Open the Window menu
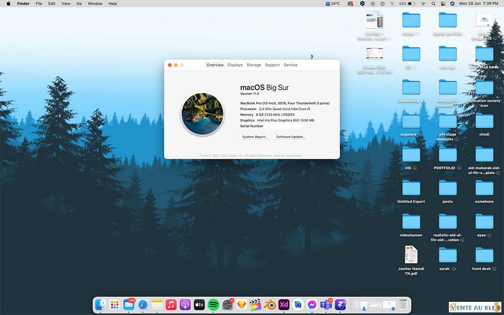504x315 pixels. click(x=95, y=4)
